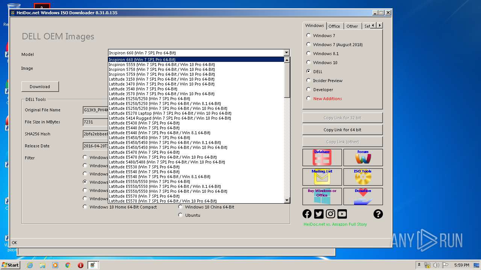Click the clock showing 5:59 PM

(461, 265)
